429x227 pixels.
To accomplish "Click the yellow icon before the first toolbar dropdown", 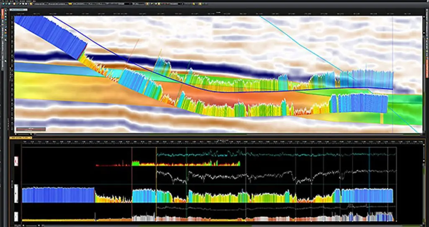I will [x=31, y=4].
